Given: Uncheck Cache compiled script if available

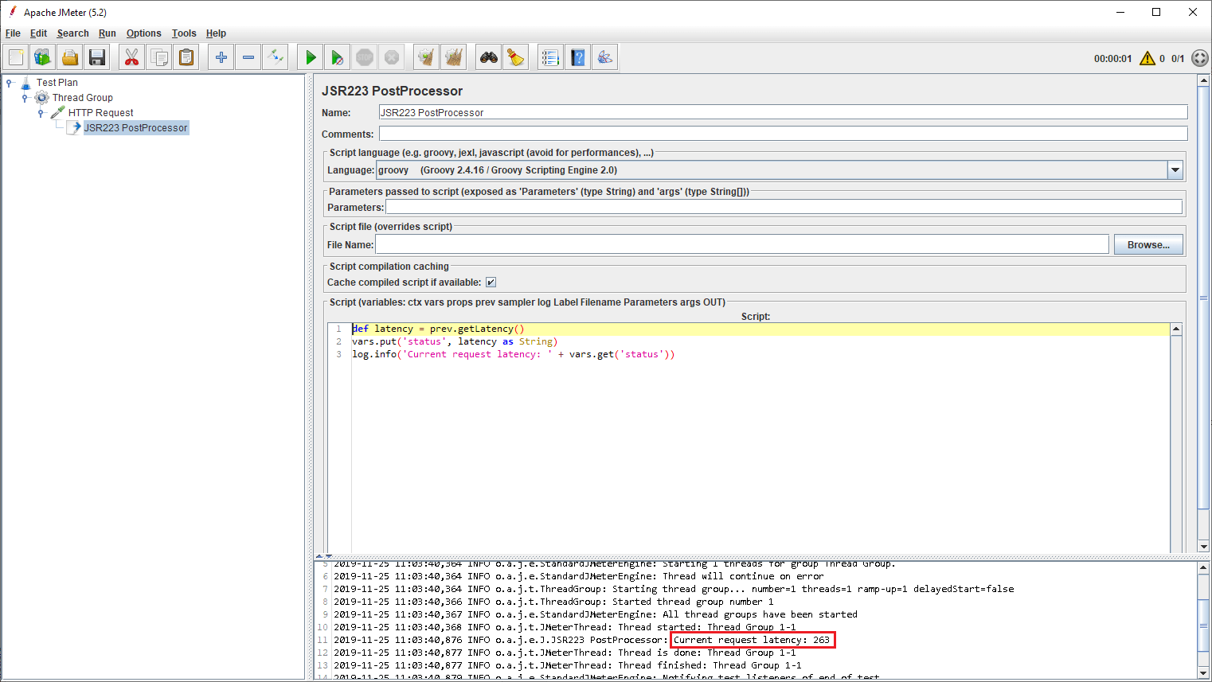Looking at the screenshot, I should (491, 283).
